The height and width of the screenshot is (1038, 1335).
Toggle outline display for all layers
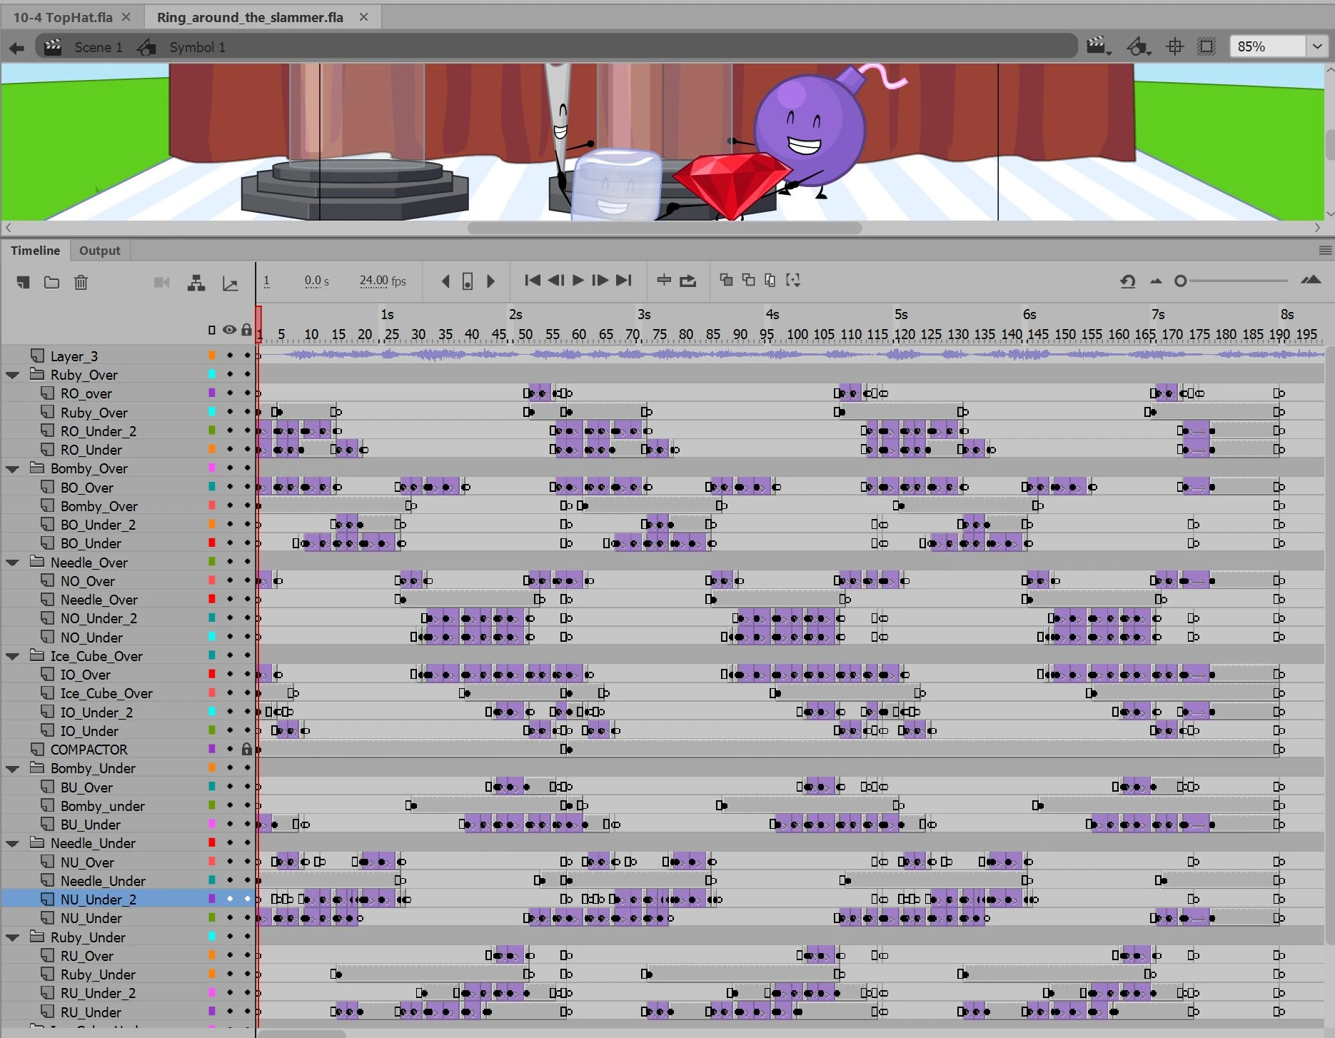[211, 330]
